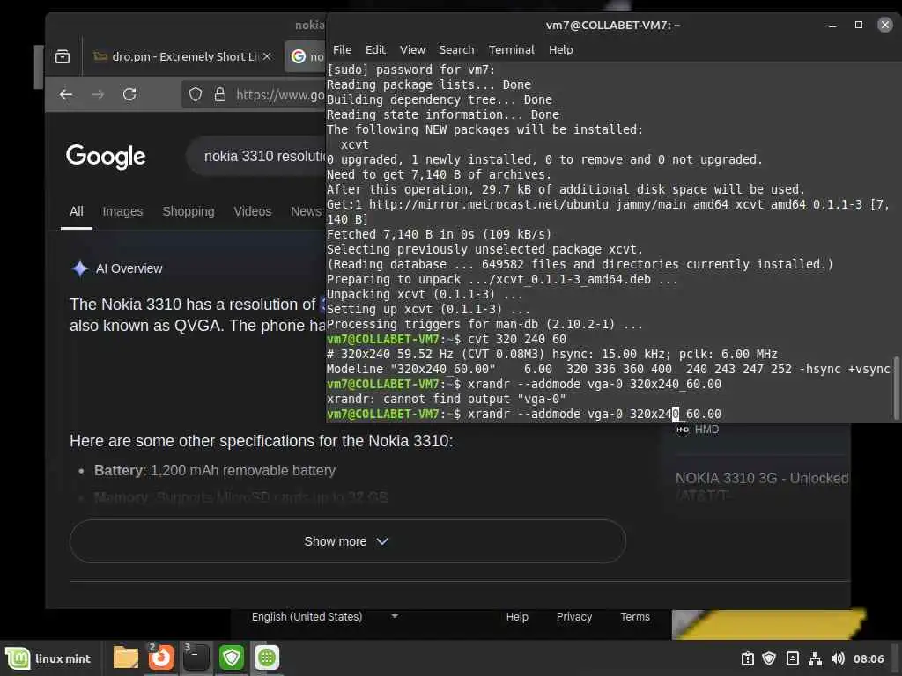
Task: Open the terminal View menu
Action: tap(412, 50)
